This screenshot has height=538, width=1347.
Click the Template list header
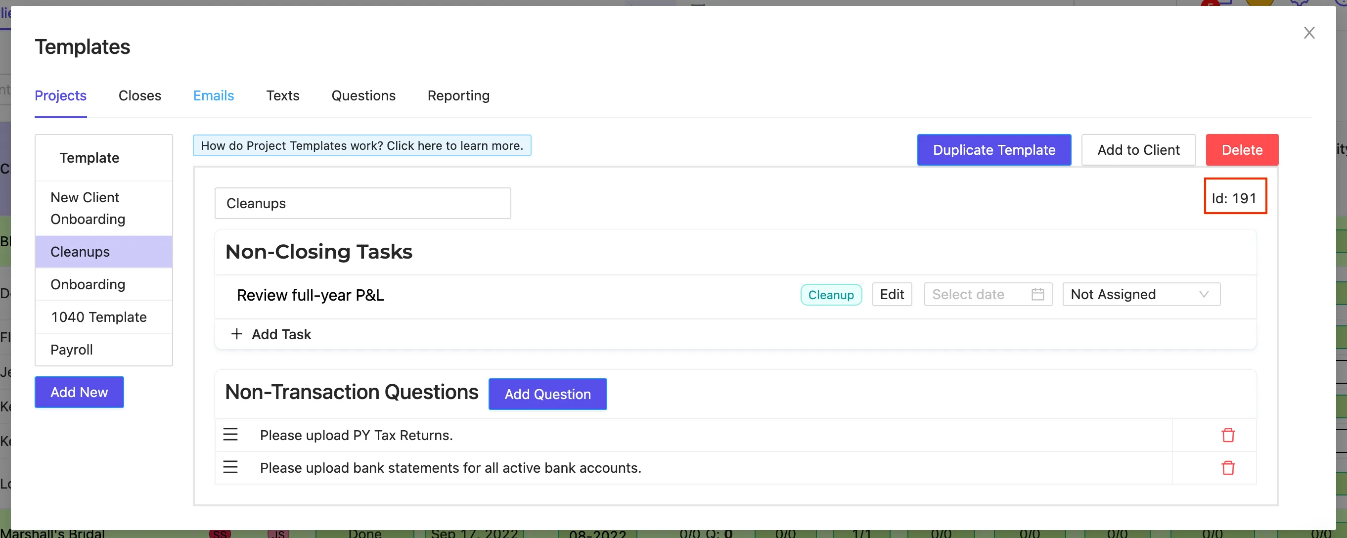(x=90, y=158)
